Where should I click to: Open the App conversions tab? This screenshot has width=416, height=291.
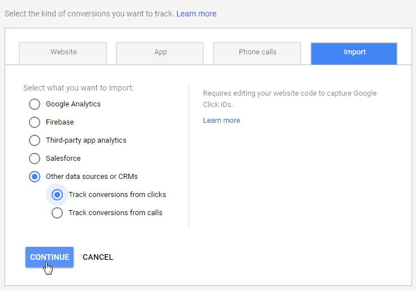tap(161, 53)
